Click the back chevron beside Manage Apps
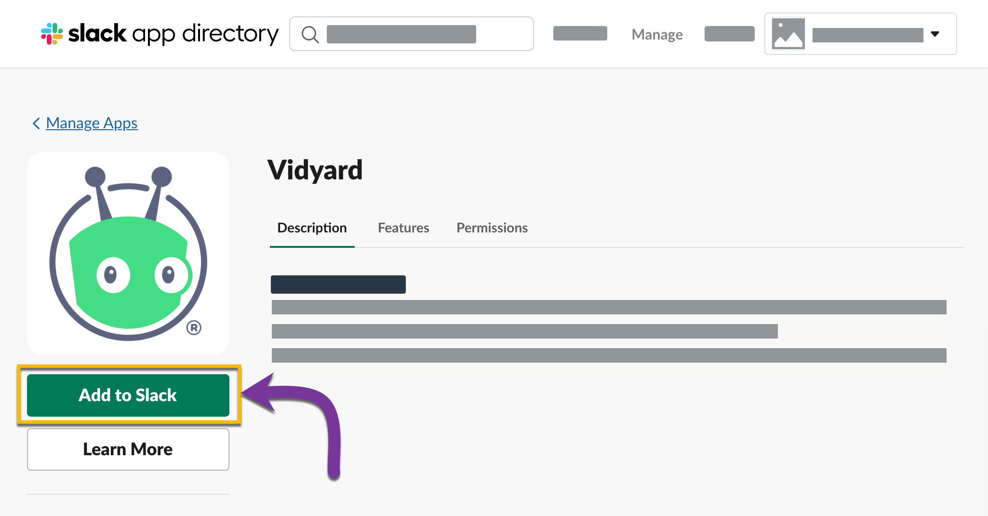This screenshot has height=516, width=988. (x=36, y=123)
